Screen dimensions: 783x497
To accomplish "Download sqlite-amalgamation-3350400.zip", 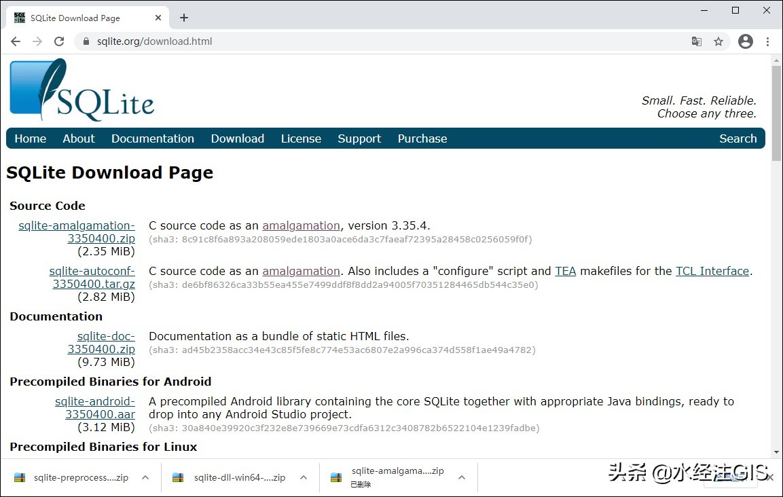I will [77, 232].
